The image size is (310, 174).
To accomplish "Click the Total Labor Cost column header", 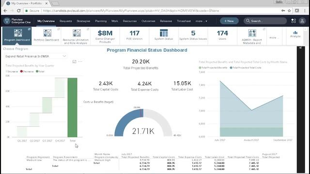I will 215,157.
